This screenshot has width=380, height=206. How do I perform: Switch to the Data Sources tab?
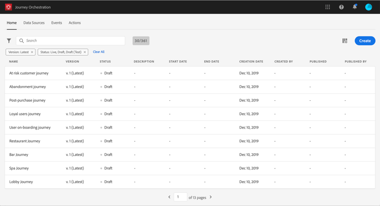pyautogui.click(x=34, y=23)
